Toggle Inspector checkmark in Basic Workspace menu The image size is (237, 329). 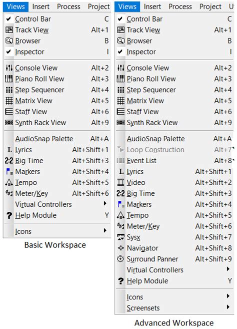click(x=8, y=52)
